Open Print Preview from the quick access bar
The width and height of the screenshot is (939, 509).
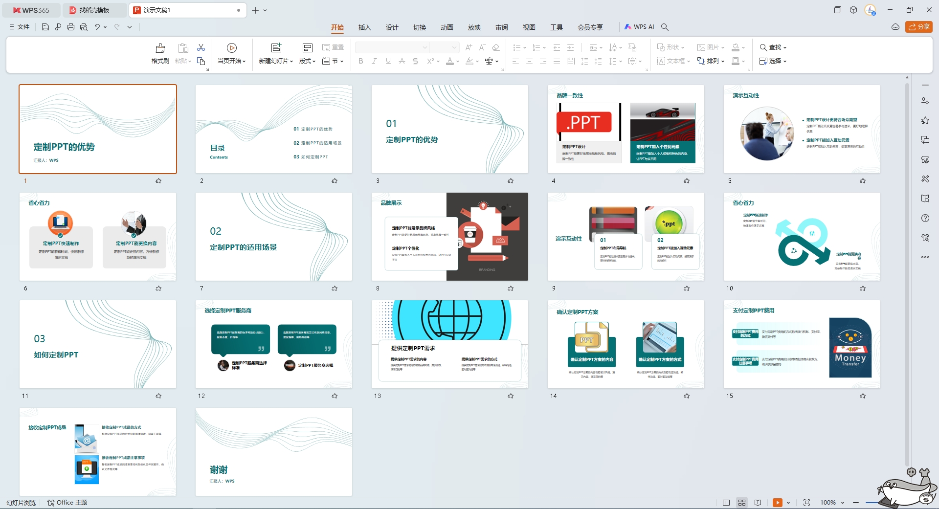point(84,27)
